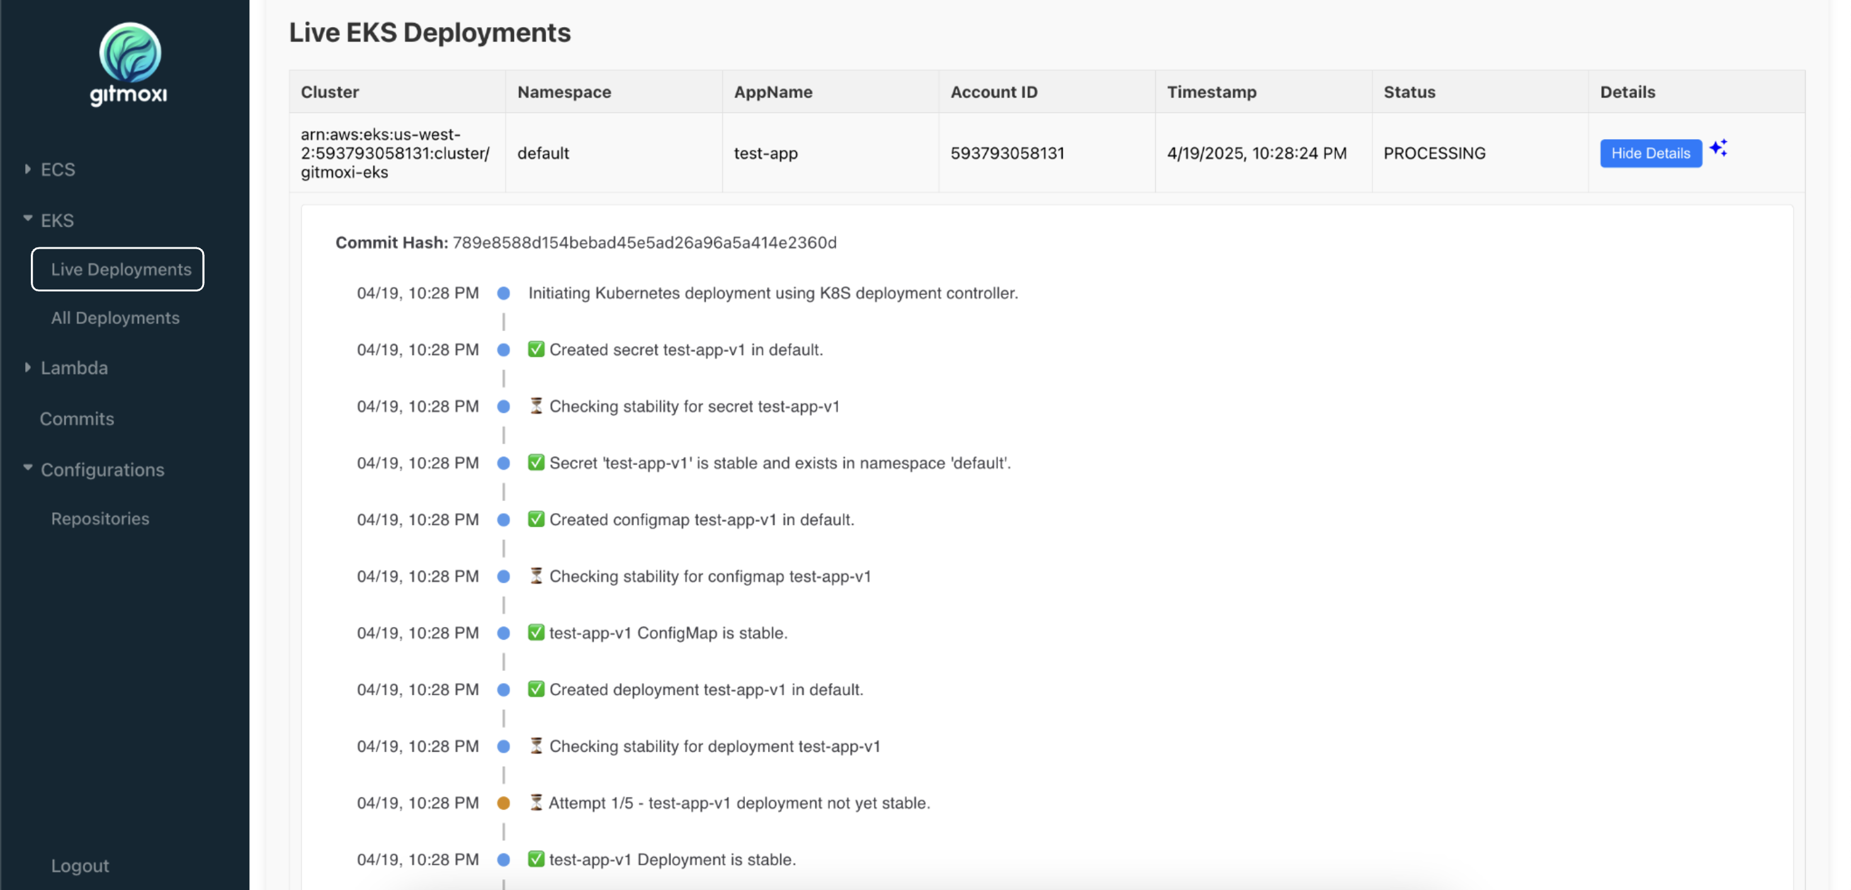Go to Commits page

click(77, 419)
